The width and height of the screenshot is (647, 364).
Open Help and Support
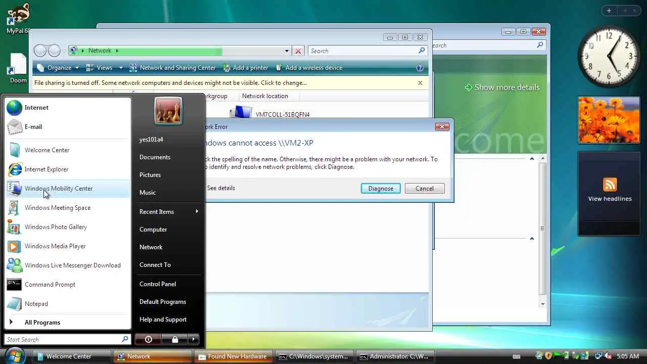point(168,320)
